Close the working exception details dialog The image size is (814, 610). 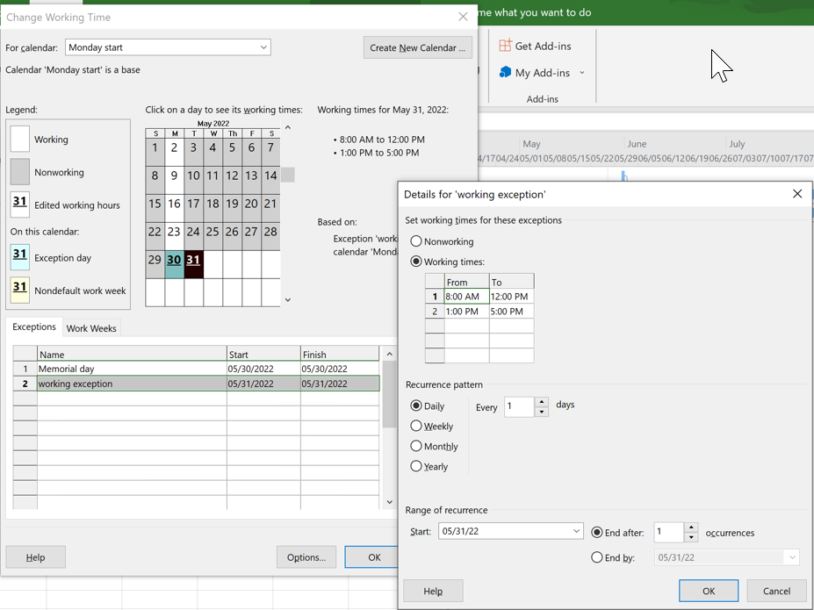point(796,194)
